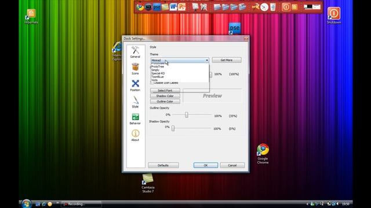This screenshot has height=208, width=371.
Task: Open Google Chrome from the top dock
Action: click(140, 7)
